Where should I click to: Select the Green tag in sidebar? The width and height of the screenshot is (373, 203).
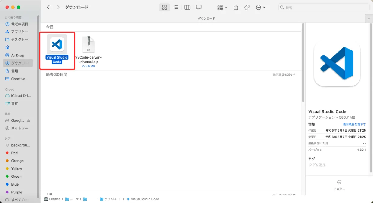click(19, 177)
